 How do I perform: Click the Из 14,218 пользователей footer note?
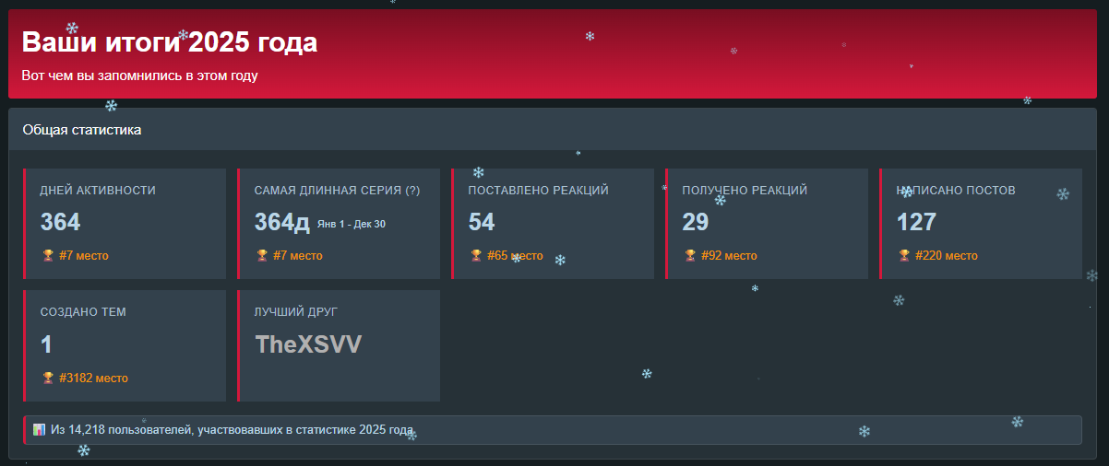coord(232,429)
